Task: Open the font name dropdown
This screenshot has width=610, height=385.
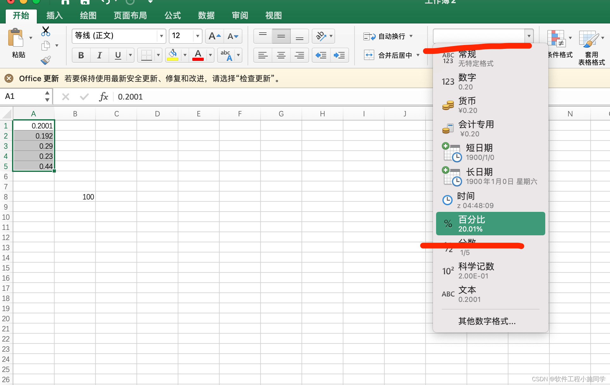Action: click(x=161, y=36)
